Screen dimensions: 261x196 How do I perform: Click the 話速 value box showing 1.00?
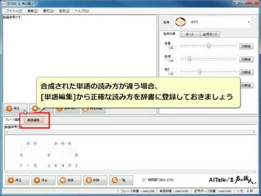click(x=171, y=61)
